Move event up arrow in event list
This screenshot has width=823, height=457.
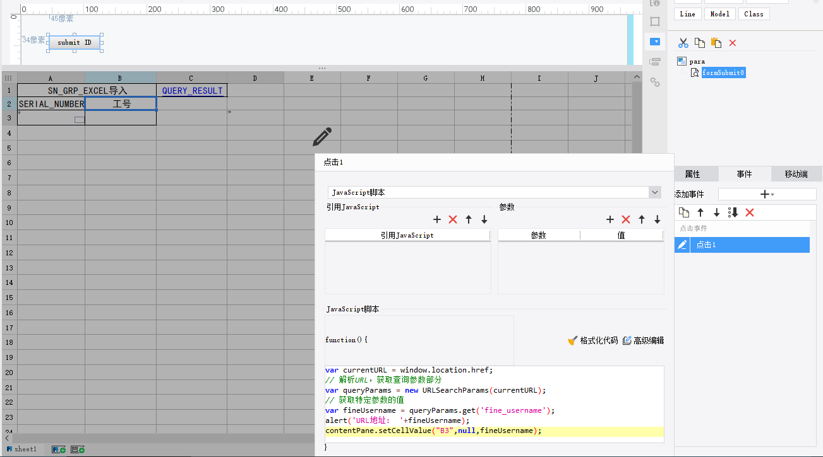coord(700,212)
